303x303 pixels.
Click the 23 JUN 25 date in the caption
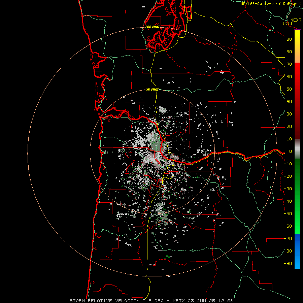point(202,301)
